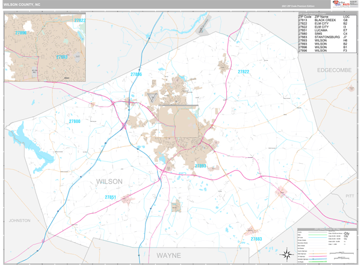
Task: Click the blue Interstate Highways legend line
Action: (x=318, y=259)
